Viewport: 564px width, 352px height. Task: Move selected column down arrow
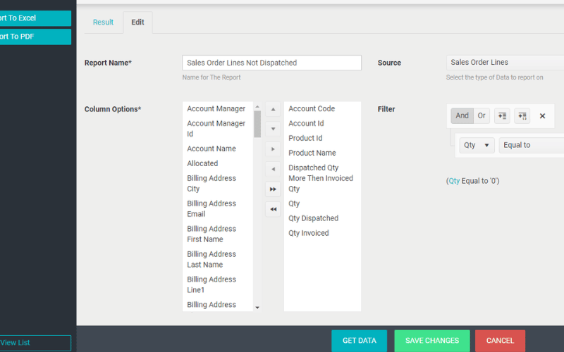click(x=273, y=129)
